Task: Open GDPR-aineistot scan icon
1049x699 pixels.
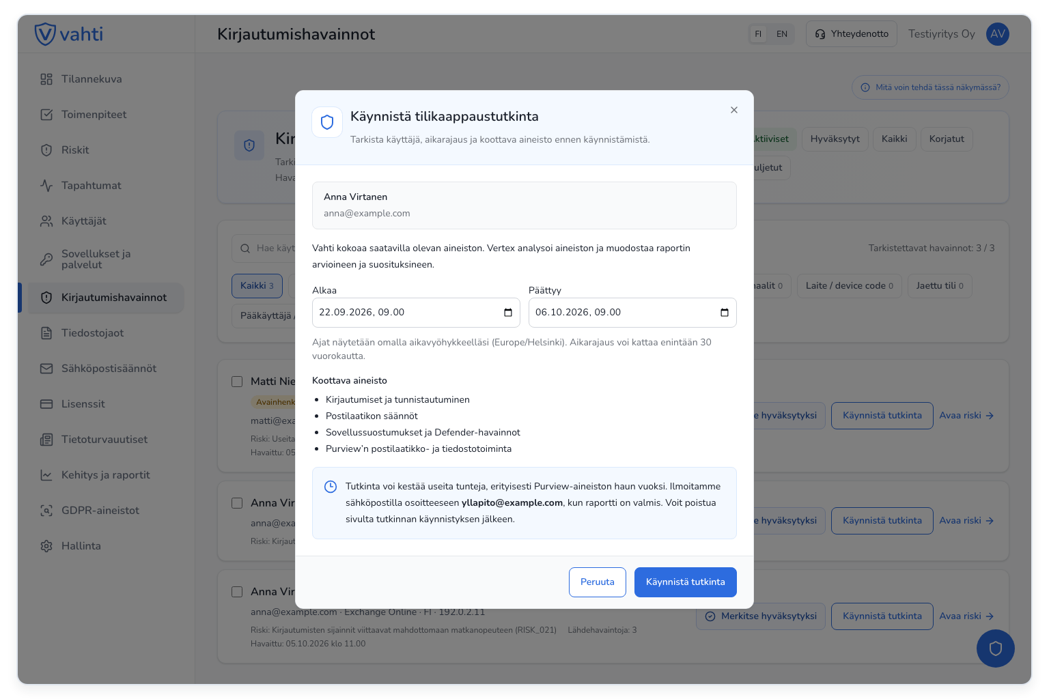Action: [x=46, y=511]
